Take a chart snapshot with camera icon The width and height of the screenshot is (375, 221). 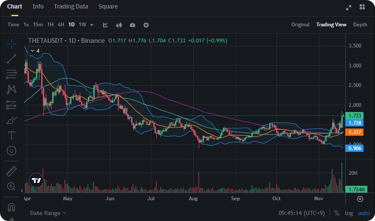click(x=133, y=25)
